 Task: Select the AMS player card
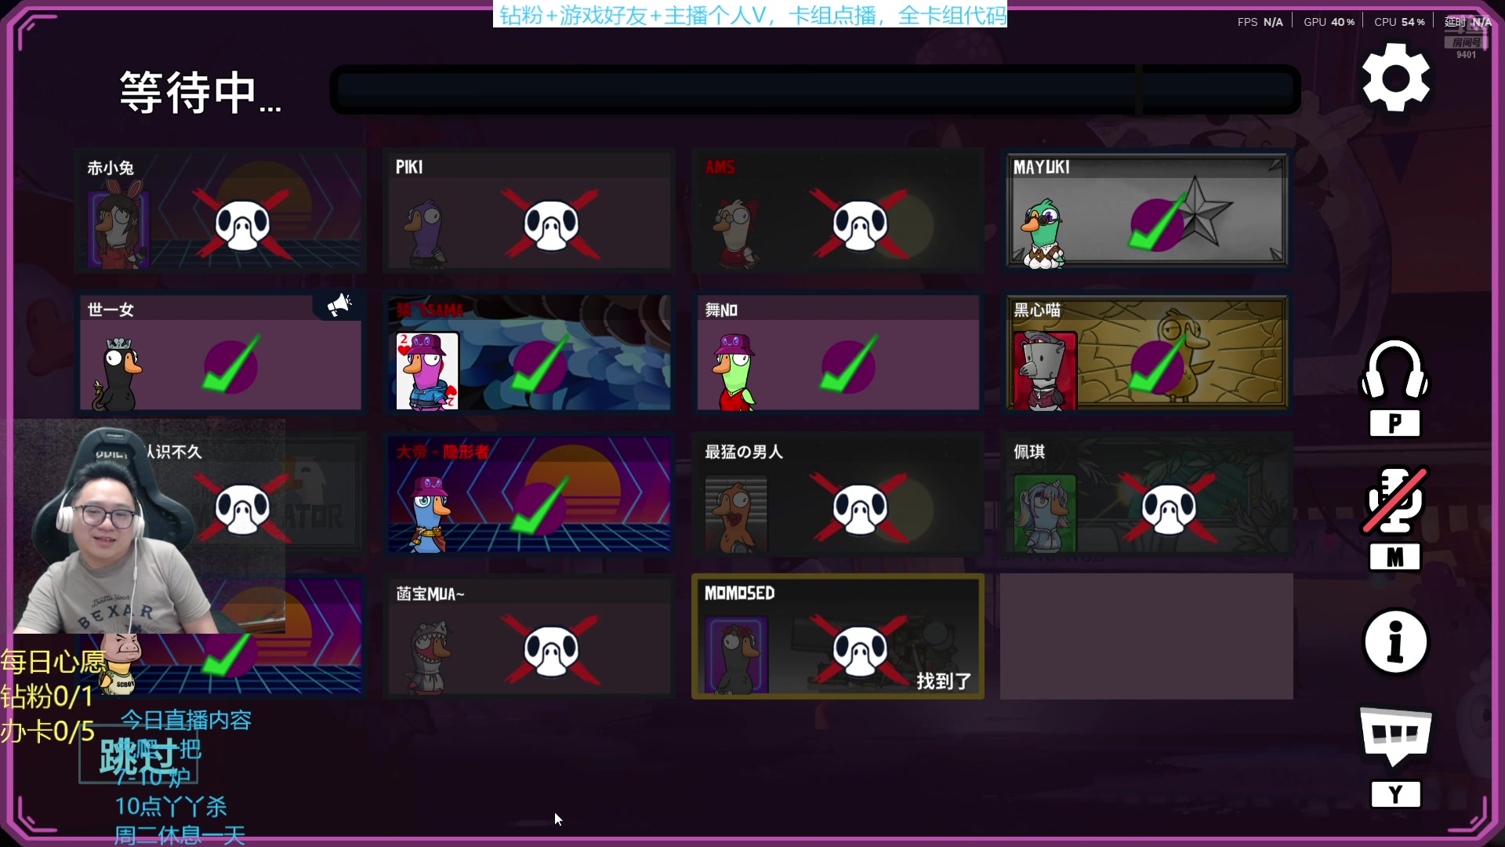click(838, 210)
